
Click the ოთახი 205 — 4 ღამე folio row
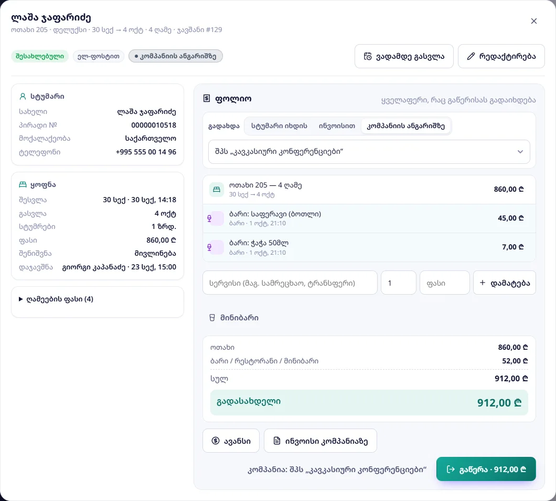[x=369, y=190]
